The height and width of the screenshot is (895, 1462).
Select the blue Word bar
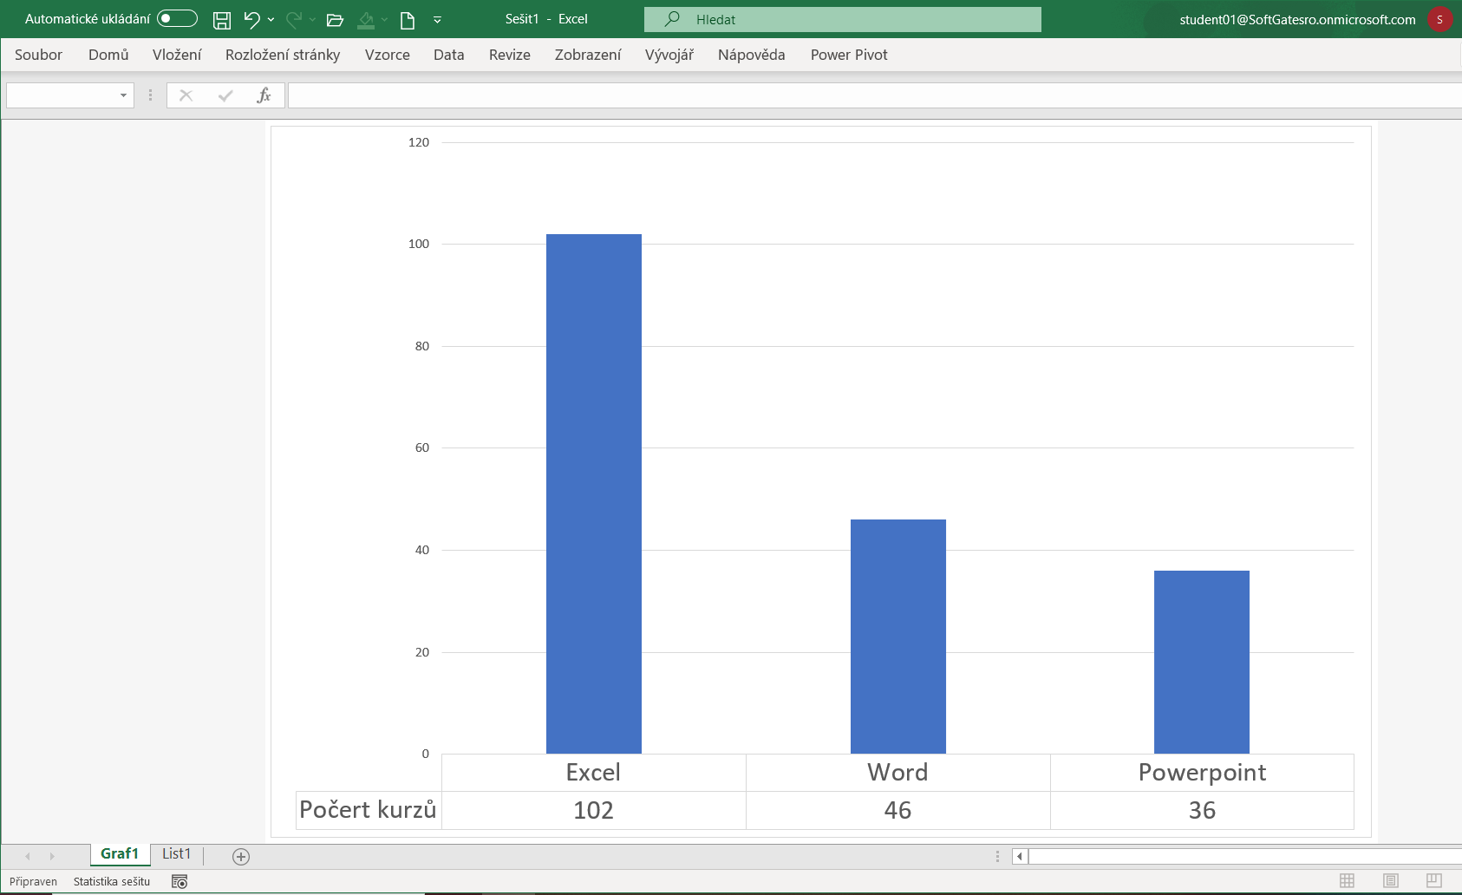[x=898, y=637]
